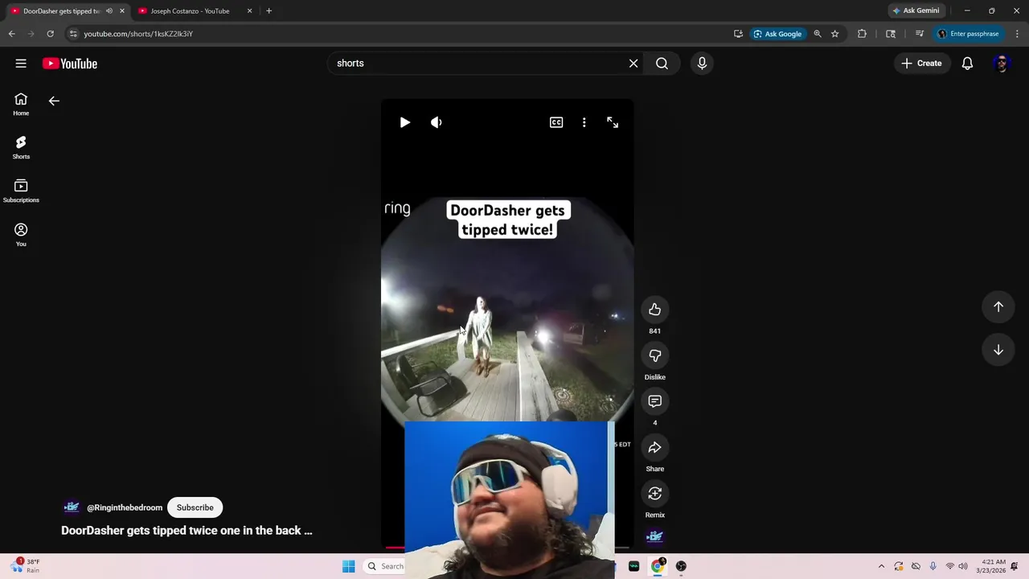This screenshot has height=579, width=1029.
Task: Open the @Ringinthebedroom channel link
Action: [x=125, y=507]
